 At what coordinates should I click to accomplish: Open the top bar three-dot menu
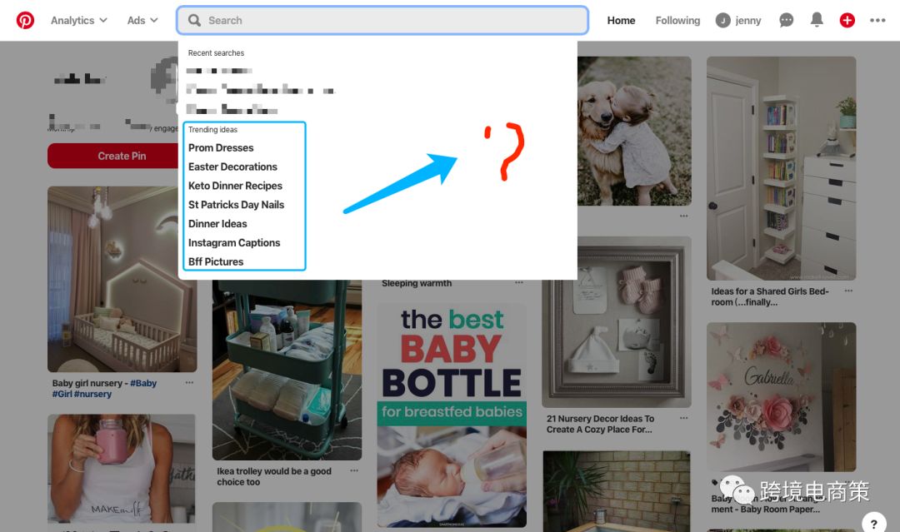(x=877, y=20)
